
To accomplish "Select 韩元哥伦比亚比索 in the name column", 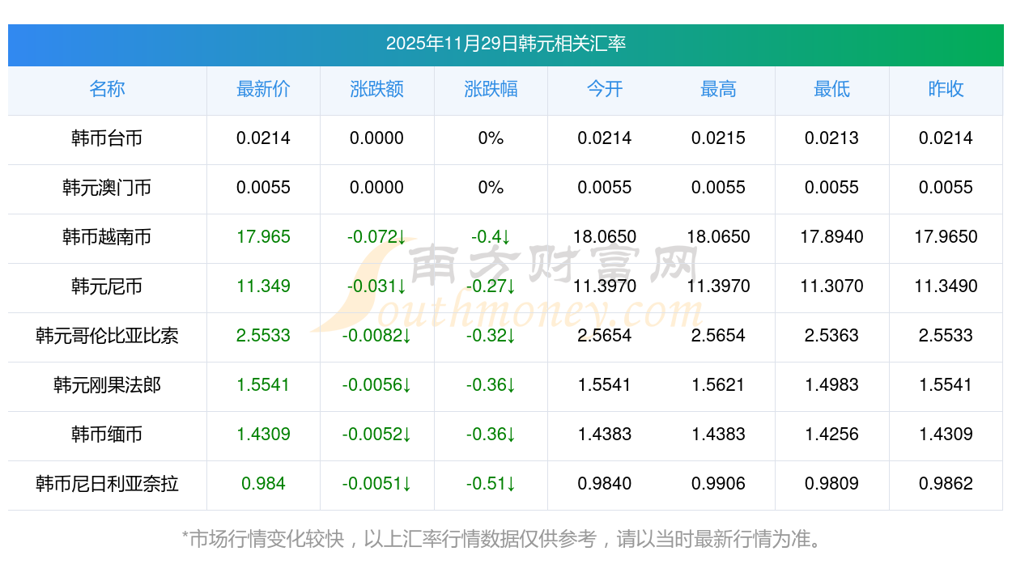I will click(x=107, y=336).
